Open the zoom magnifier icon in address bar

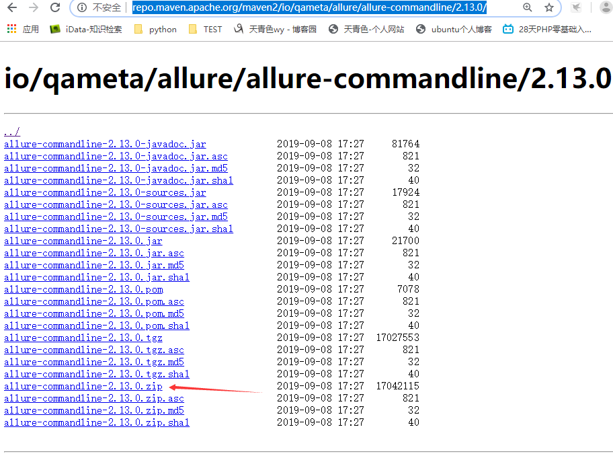(528, 7)
